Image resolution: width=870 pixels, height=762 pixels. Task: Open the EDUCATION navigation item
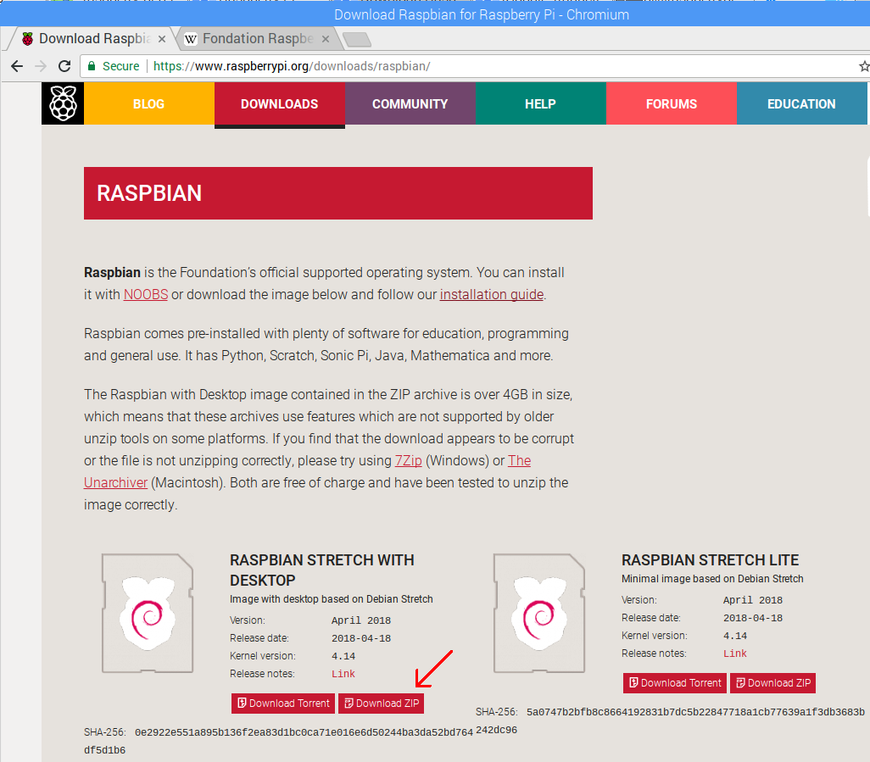tap(801, 103)
